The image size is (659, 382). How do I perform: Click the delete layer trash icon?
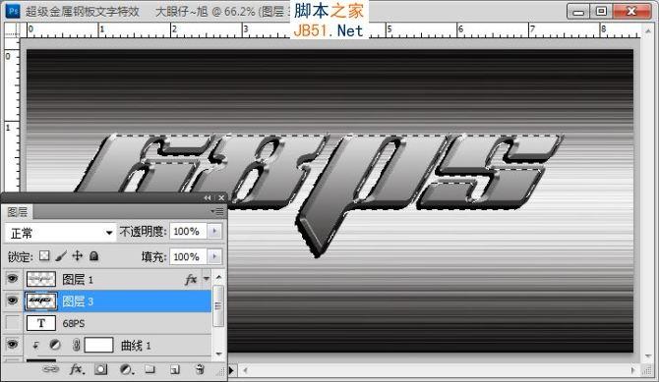pos(200,369)
